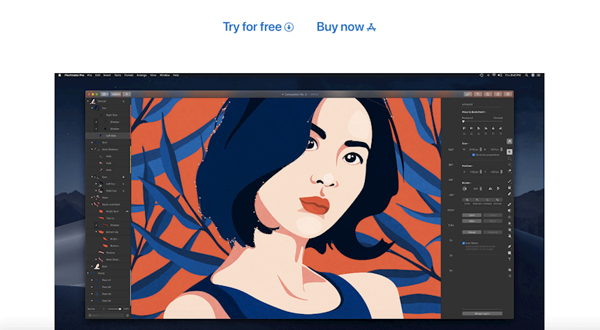Click the Spotlight search icon in menu bar
Viewport: 600px width, 330px height.
coord(527,75)
